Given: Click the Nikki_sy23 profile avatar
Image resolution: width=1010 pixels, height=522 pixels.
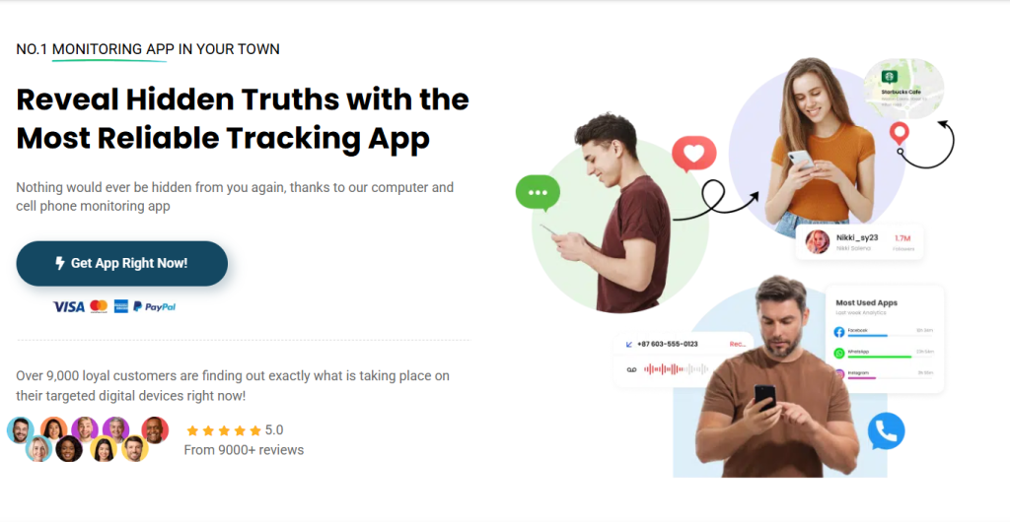Looking at the screenshot, I should point(817,241).
